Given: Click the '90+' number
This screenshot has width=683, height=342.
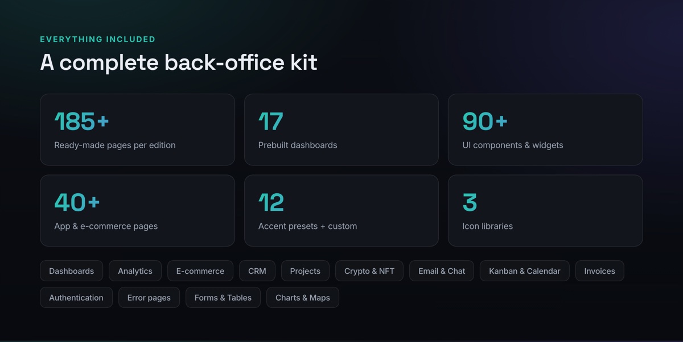Looking at the screenshot, I should coord(485,121).
